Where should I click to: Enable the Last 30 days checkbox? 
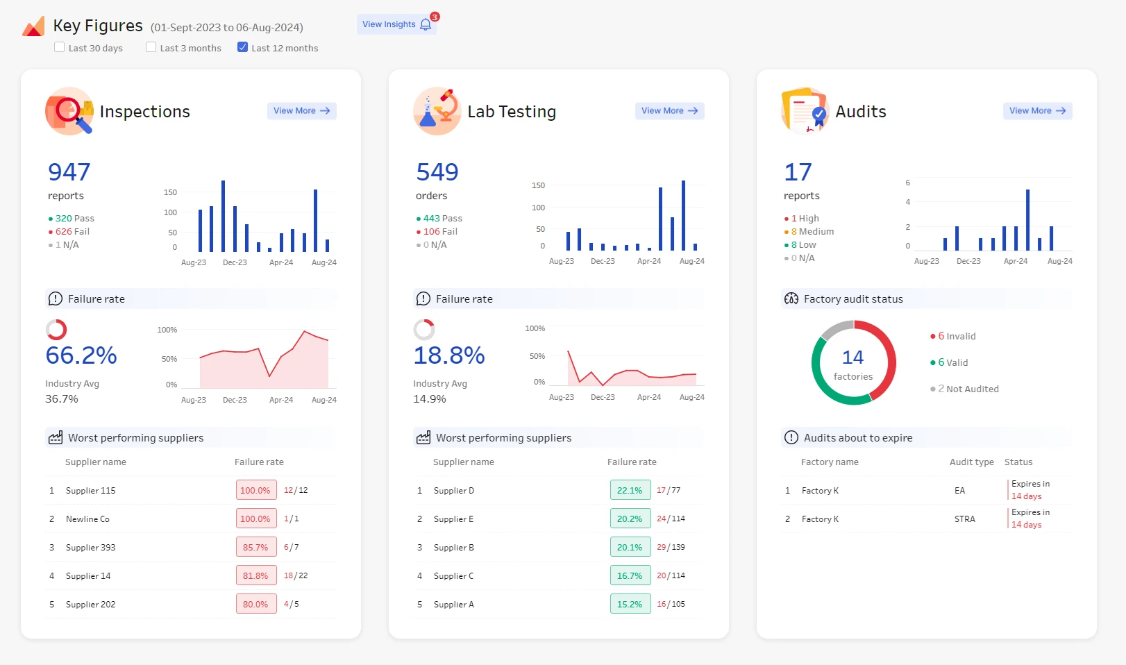60,47
